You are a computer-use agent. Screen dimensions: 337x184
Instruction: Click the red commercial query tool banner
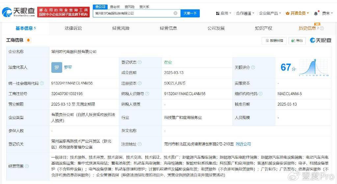coord(64,12)
